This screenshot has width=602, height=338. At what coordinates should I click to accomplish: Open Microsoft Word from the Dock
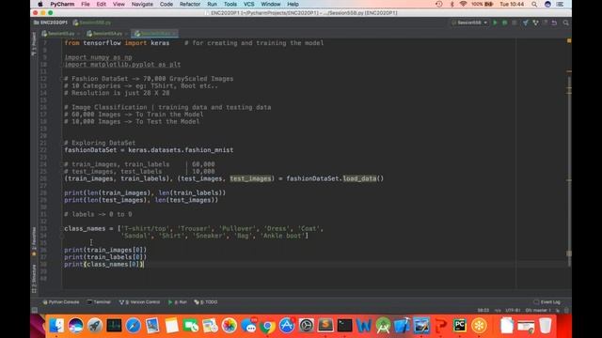[364, 326]
